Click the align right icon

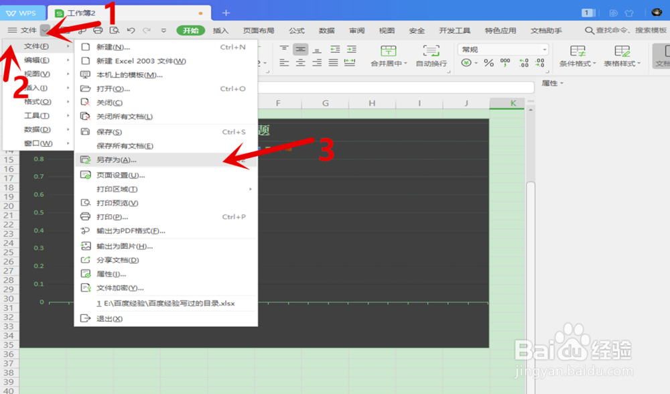(x=317, y=63)
